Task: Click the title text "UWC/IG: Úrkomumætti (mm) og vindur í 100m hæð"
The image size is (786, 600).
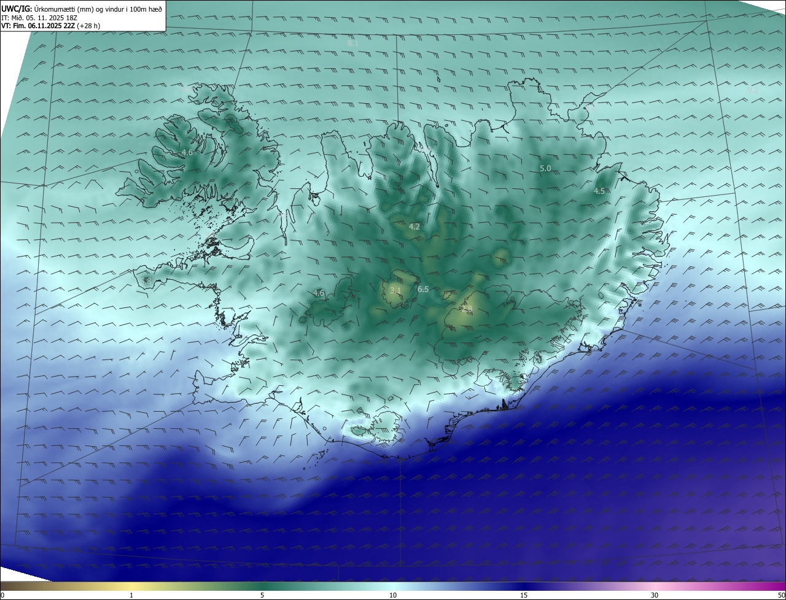Action: coord(82,9)
